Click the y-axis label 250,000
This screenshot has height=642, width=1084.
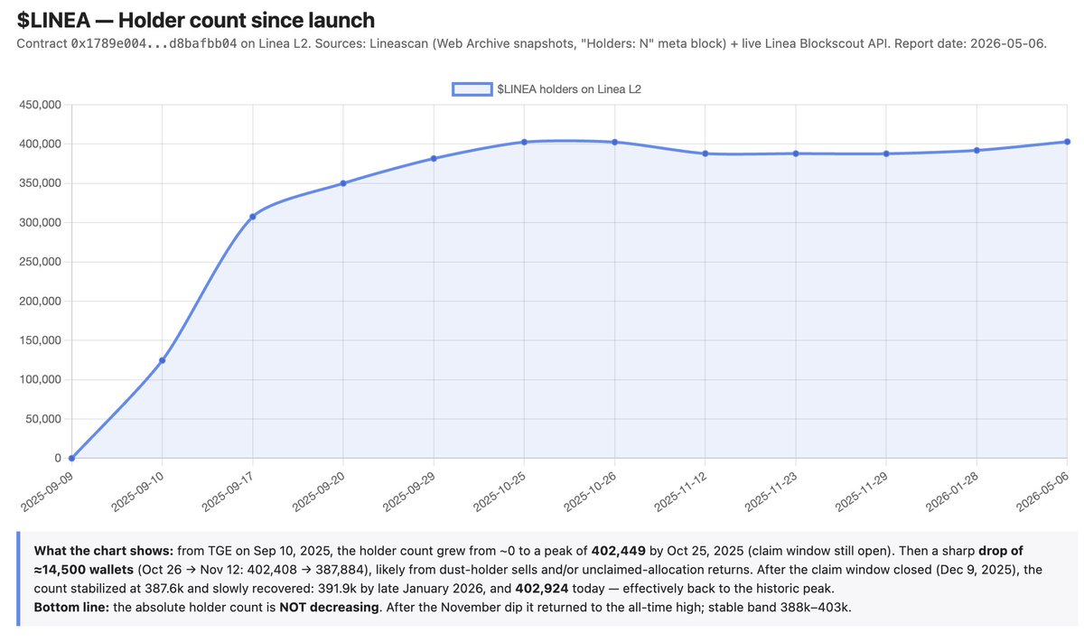(x=39, y=262)
